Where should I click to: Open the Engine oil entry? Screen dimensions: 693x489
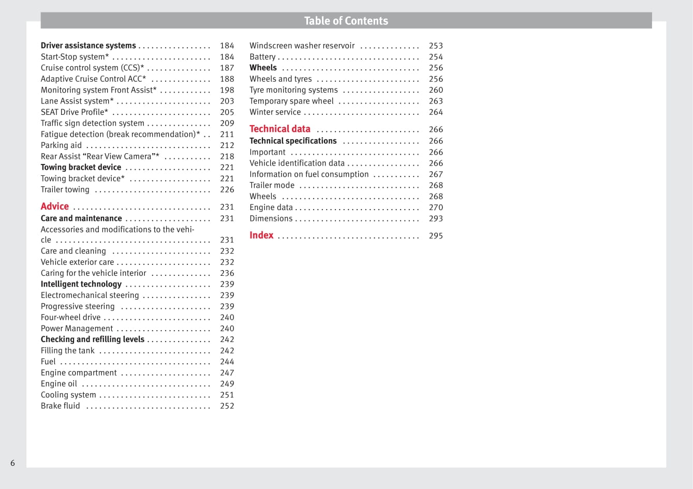click(58, 384)
